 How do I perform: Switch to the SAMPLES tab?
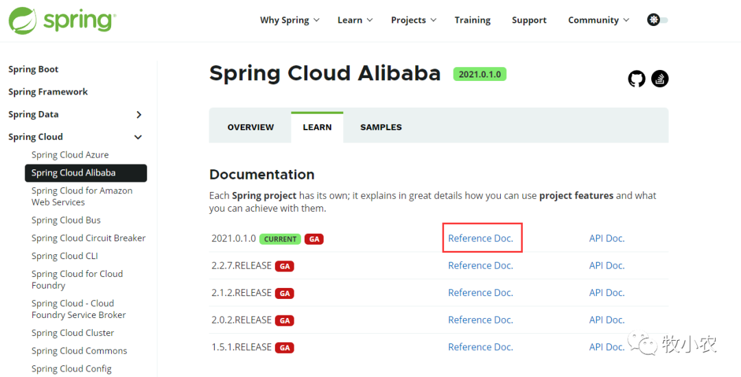(x=381, y=127)
